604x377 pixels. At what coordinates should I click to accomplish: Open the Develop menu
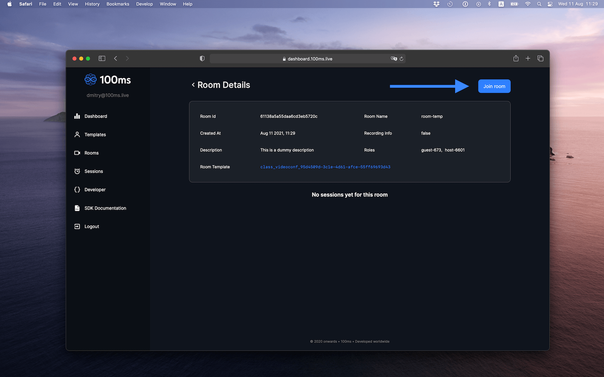144,4
